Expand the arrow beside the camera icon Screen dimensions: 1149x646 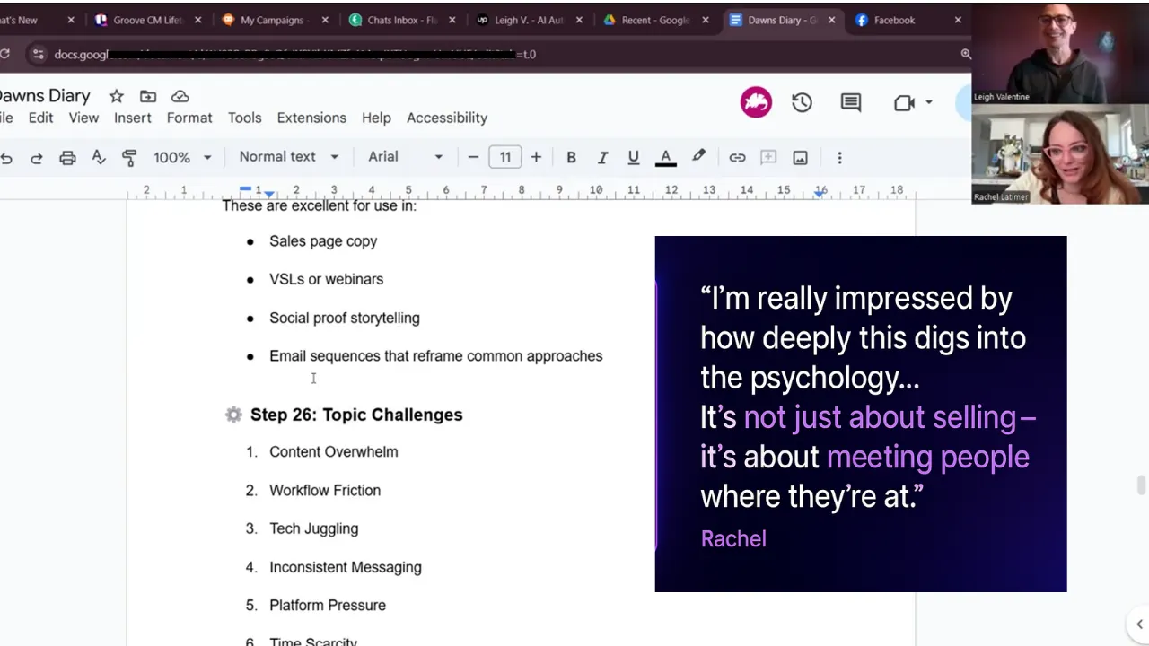[x=928, y=103]
